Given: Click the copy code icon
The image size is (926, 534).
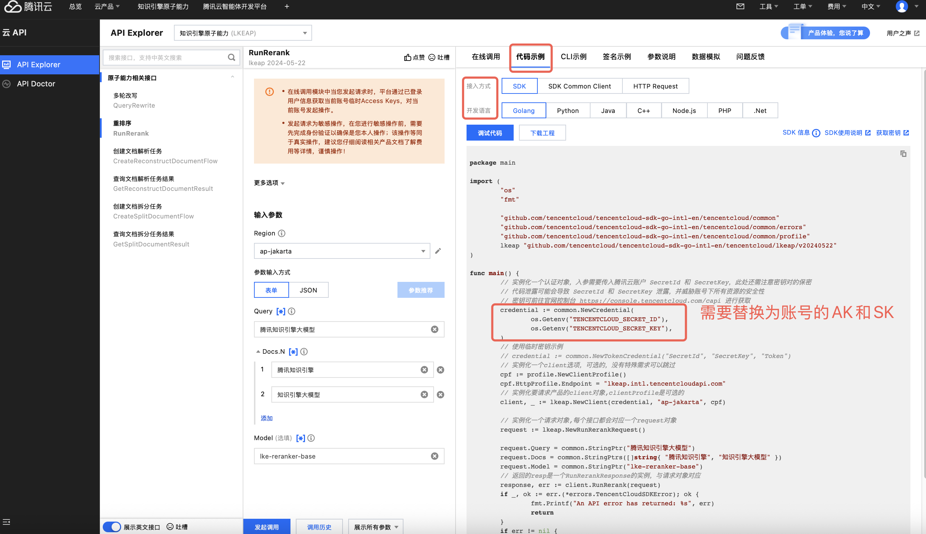Looking at the screenshot, I should tap(903, 154).
